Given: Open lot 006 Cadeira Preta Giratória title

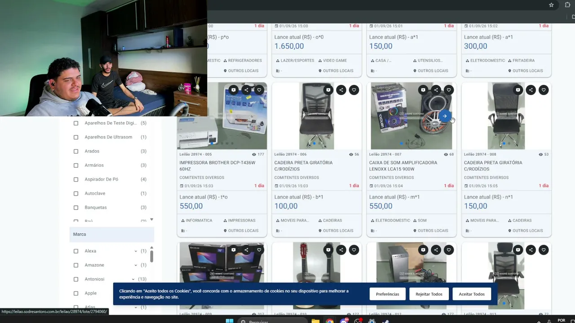Looking at the screenshot, I should point(304,166).
